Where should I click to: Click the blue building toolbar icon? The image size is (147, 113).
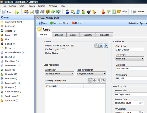pos(37,12)
